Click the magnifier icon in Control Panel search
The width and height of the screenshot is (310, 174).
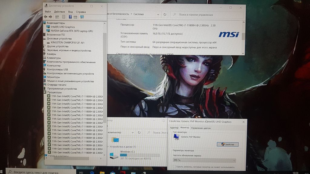175,14
